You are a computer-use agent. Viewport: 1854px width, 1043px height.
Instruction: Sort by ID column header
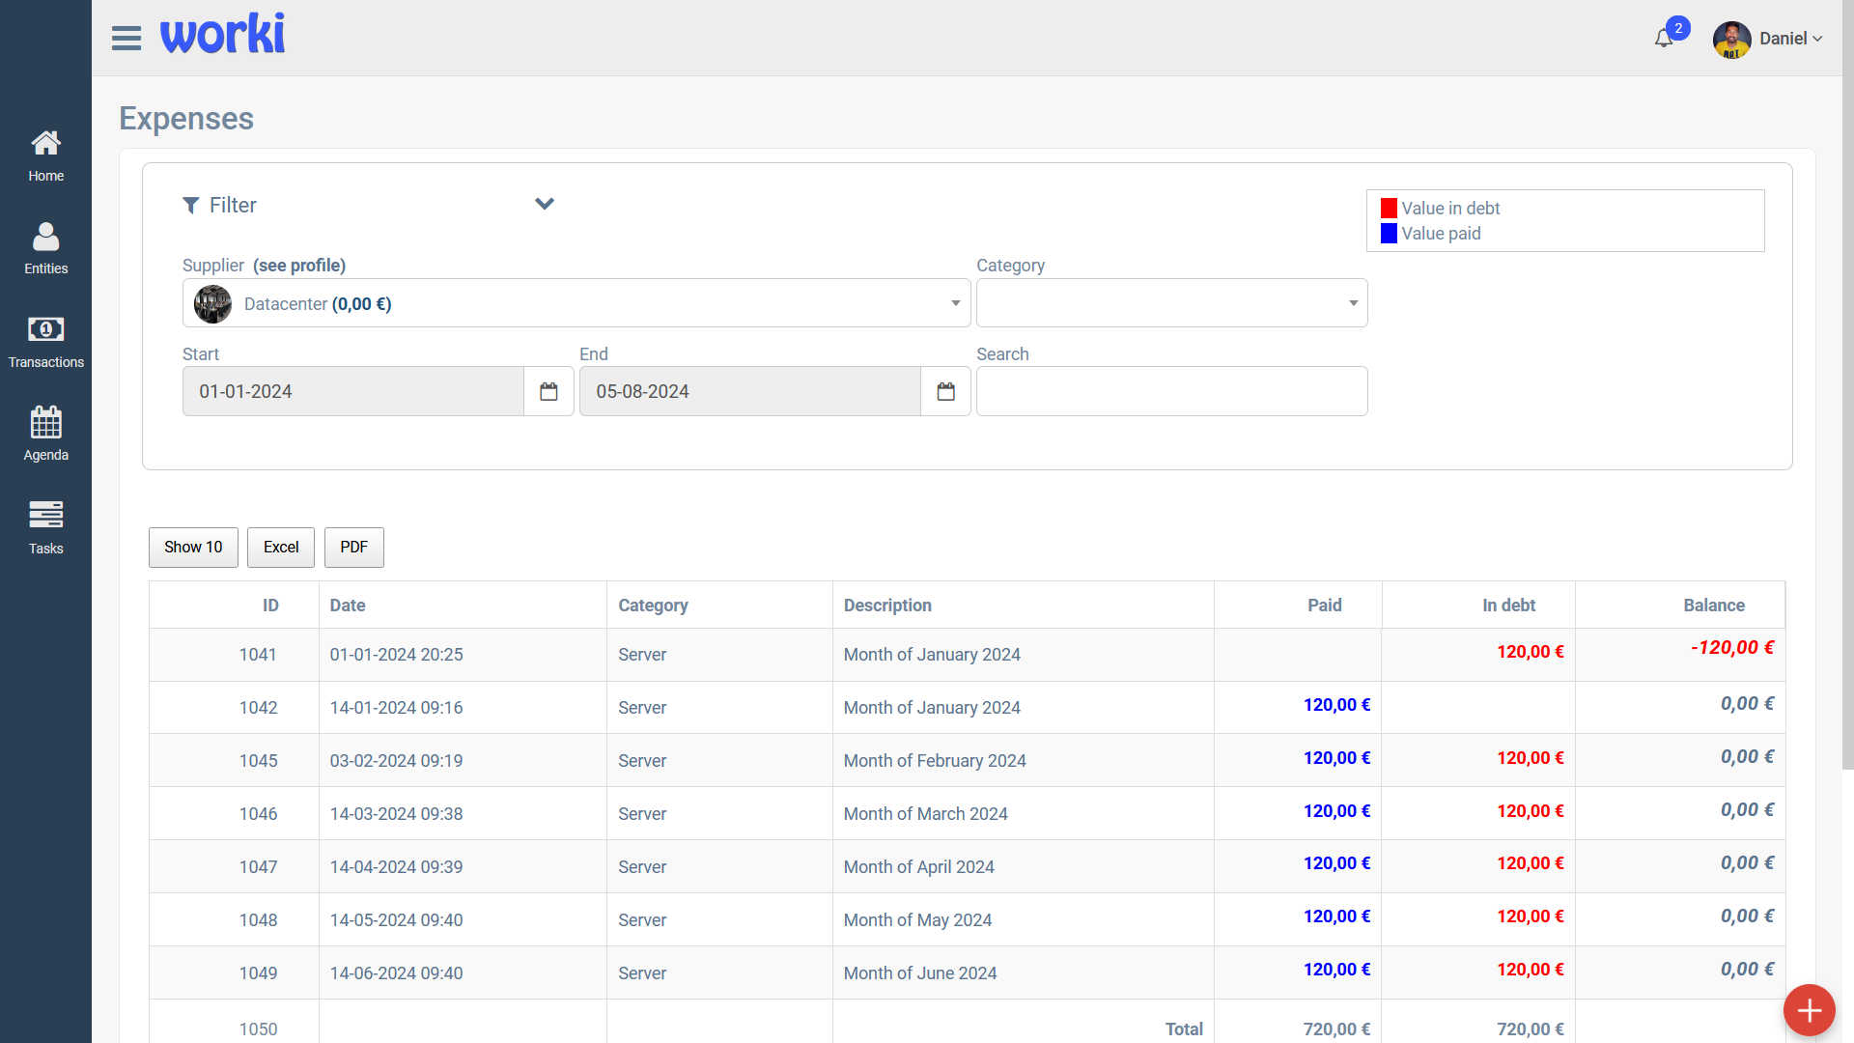point(234,606)
